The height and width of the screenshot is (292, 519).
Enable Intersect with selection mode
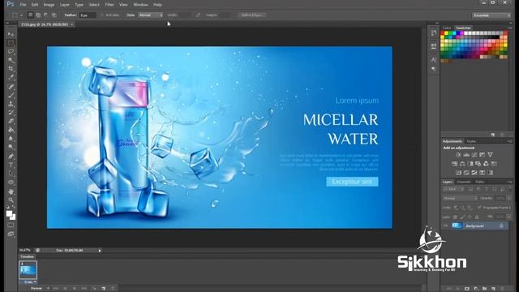coord(54,15)
